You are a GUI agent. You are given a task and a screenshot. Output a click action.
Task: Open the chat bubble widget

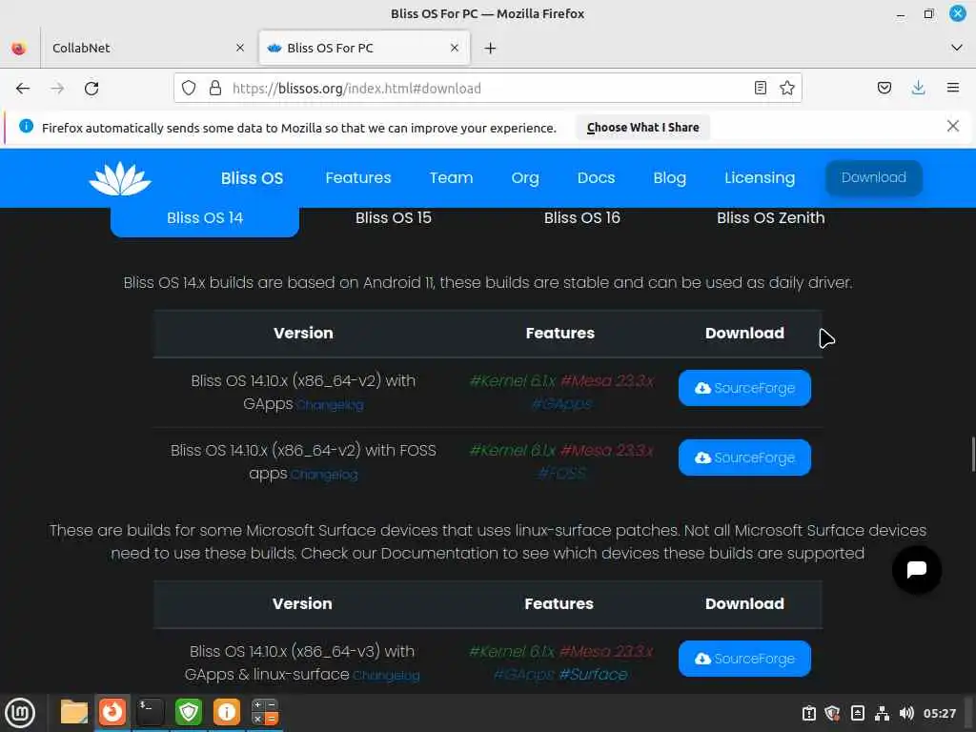[x=916, y=570]
